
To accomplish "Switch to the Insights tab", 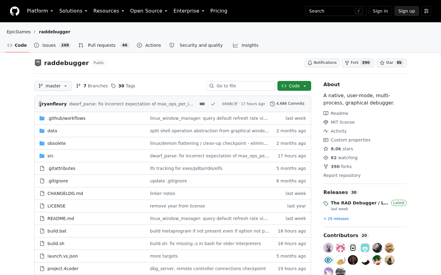I will coord(246,45).
